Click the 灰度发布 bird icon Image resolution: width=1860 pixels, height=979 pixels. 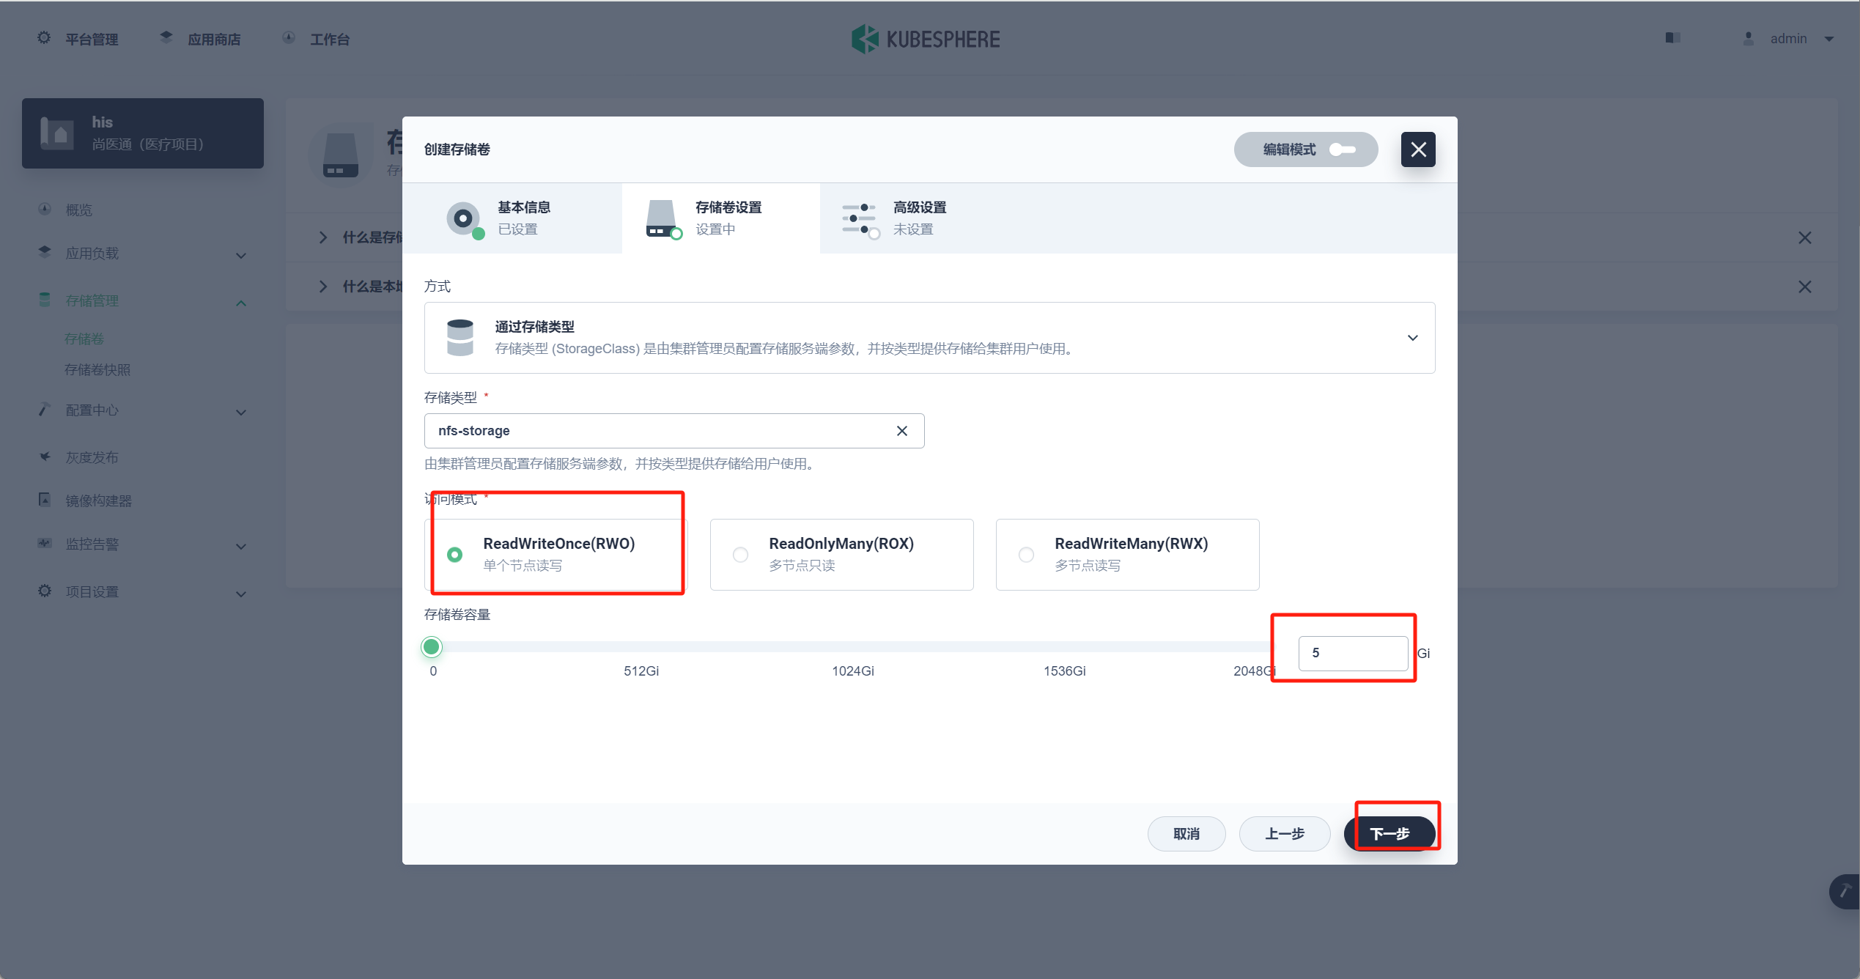point(45,457)
